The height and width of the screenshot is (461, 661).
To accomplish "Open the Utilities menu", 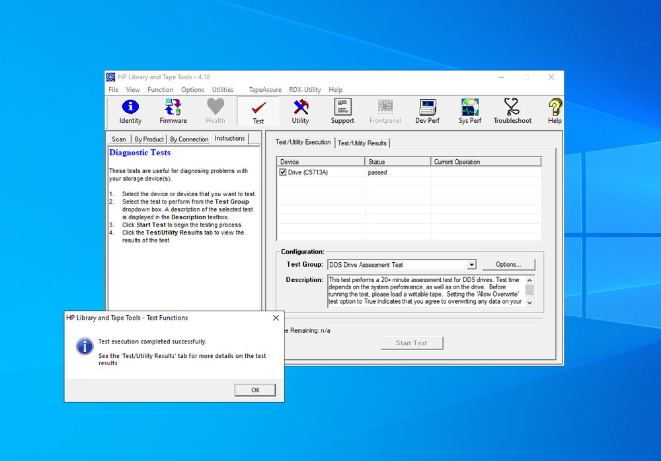I will 223,90.
